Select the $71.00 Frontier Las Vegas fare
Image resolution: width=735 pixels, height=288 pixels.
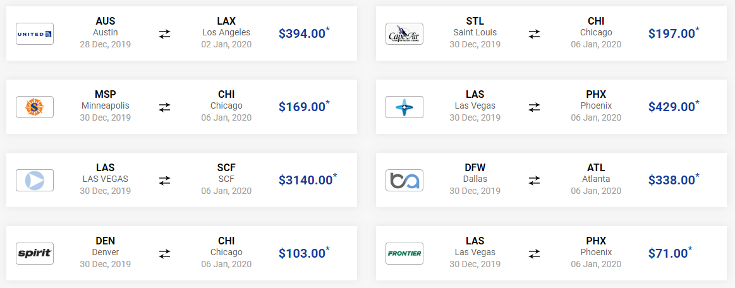point(671,253)
